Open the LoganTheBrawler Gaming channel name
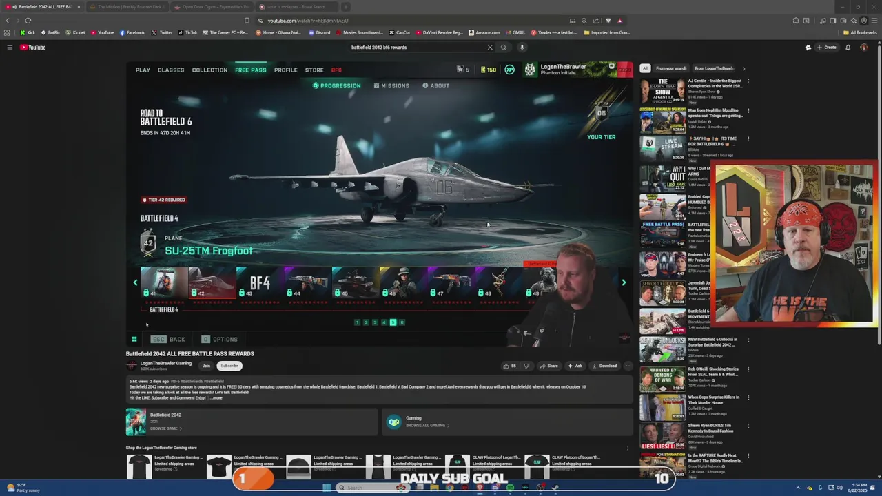 click(x=166, y=363)
